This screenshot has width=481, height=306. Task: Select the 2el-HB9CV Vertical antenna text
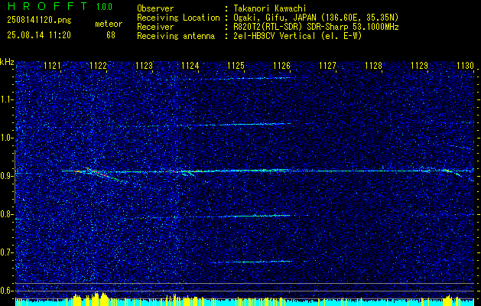click(x=297, y=36)
